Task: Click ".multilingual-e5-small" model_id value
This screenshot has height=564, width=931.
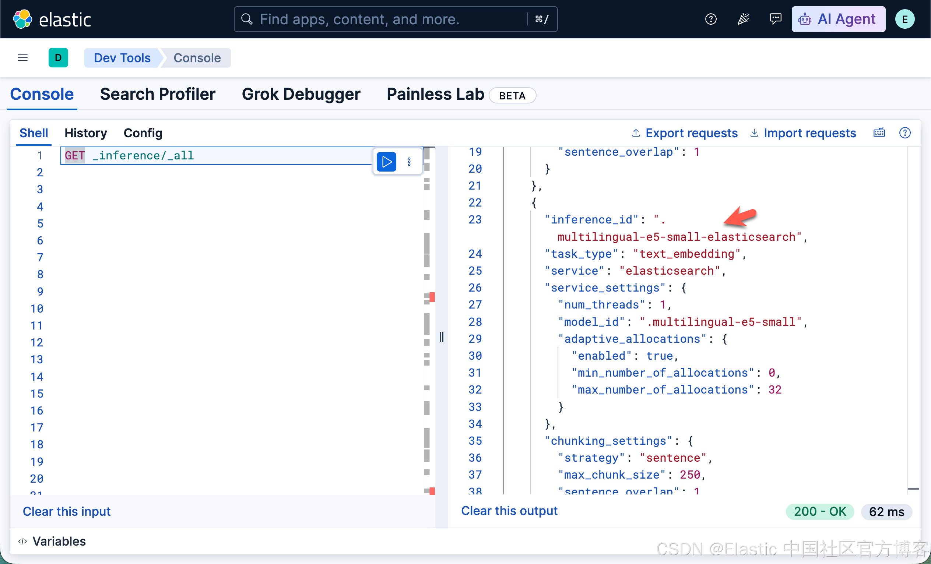Action: pyautogui.click(x=721, y=322)
